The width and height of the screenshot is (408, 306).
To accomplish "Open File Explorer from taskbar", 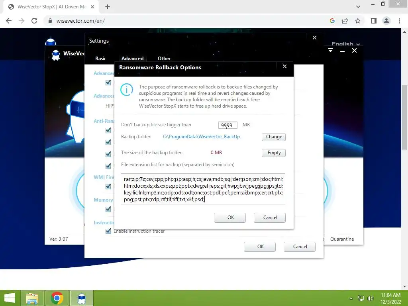I will point(32,298).
